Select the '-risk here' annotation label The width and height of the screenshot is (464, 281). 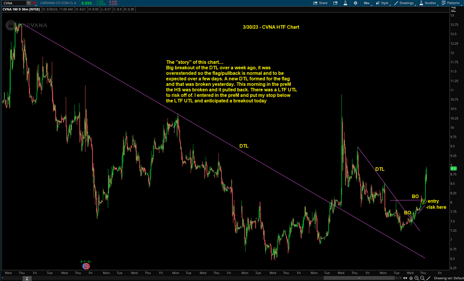pyautogui.click(x=436, y=207)
